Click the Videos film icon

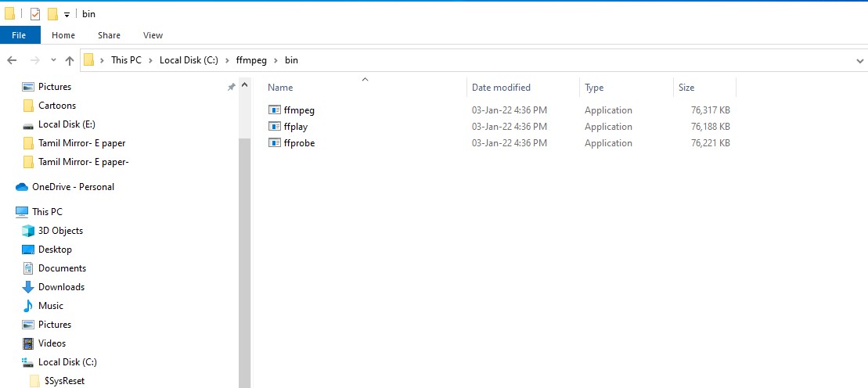(27, 343)
